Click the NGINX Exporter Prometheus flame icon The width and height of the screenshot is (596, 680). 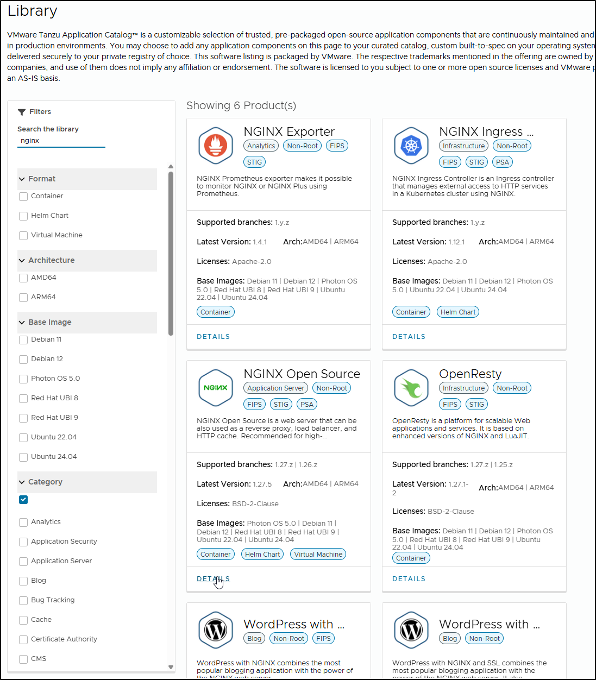pos(216,146)
